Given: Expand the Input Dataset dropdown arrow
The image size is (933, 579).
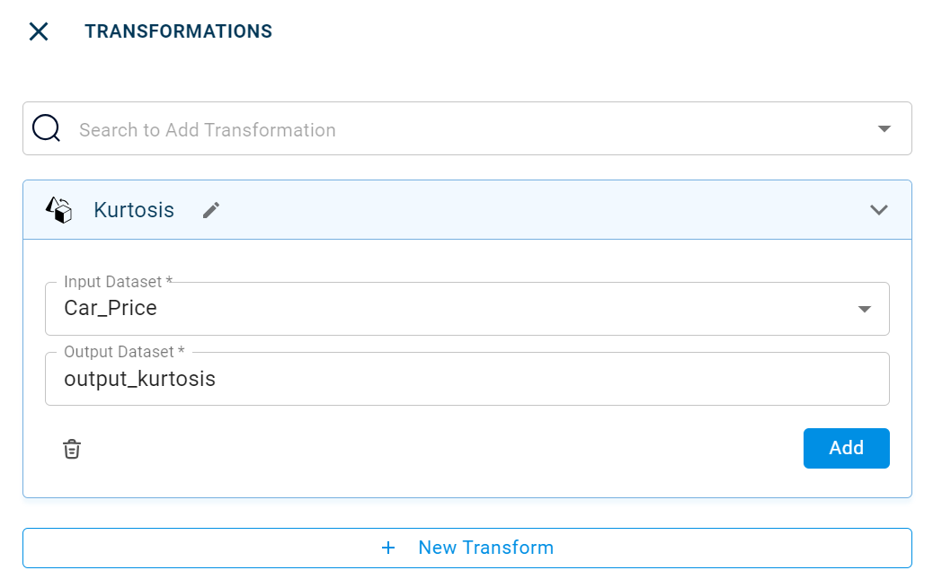Looking at the screenshot, I should pyautogui.click(x=864, y=309).
